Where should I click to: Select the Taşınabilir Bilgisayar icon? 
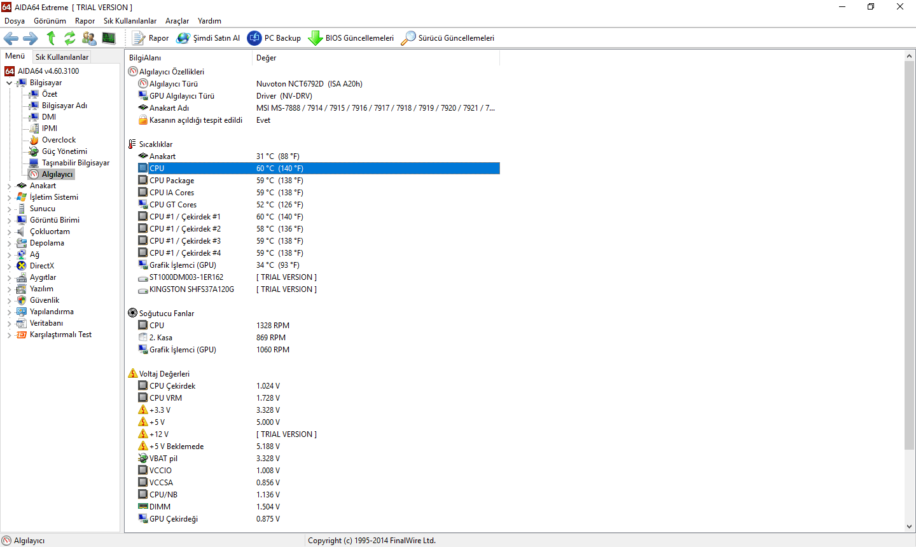point(34,163)
